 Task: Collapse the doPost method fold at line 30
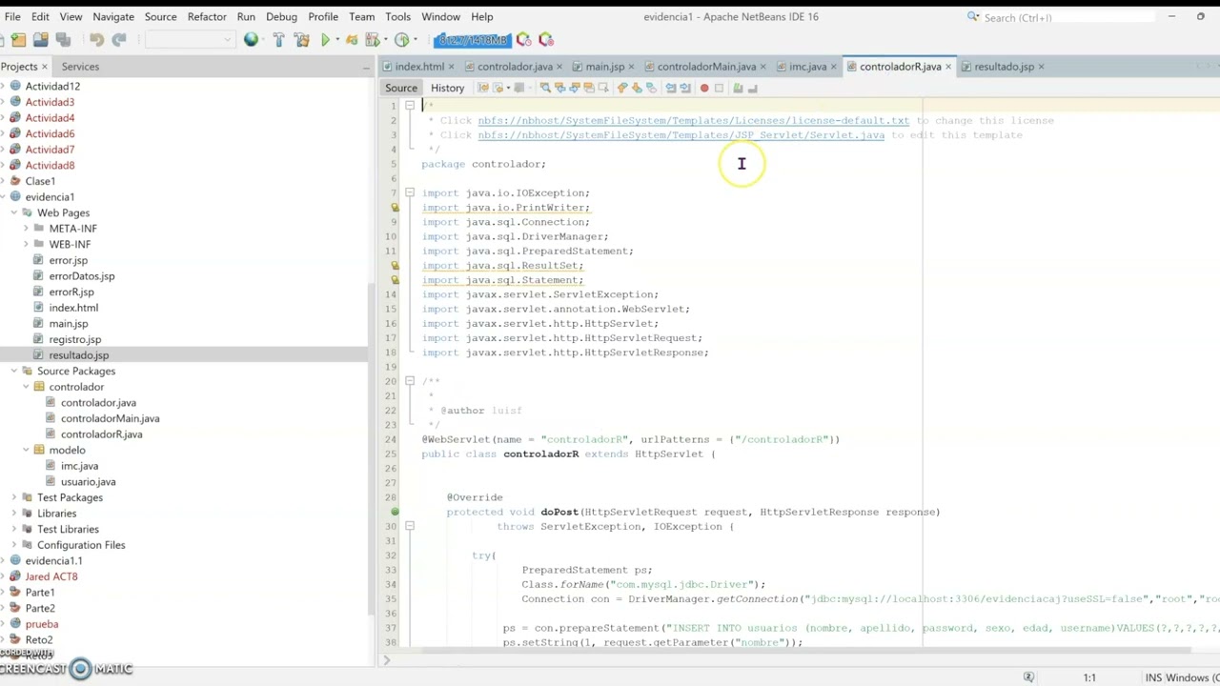coord(410,526)
